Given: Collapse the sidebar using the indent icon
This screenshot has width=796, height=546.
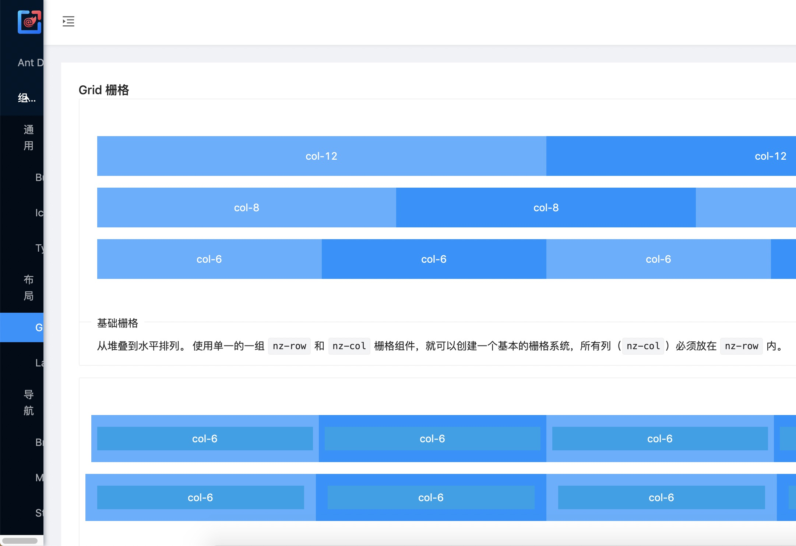Looking at the screenshot, I should (x=68, y=22).
